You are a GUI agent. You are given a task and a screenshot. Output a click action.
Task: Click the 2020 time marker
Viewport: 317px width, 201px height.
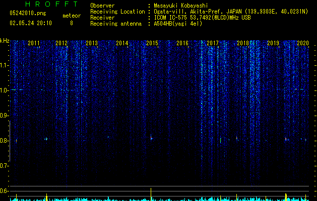click(x=303, y=43)
